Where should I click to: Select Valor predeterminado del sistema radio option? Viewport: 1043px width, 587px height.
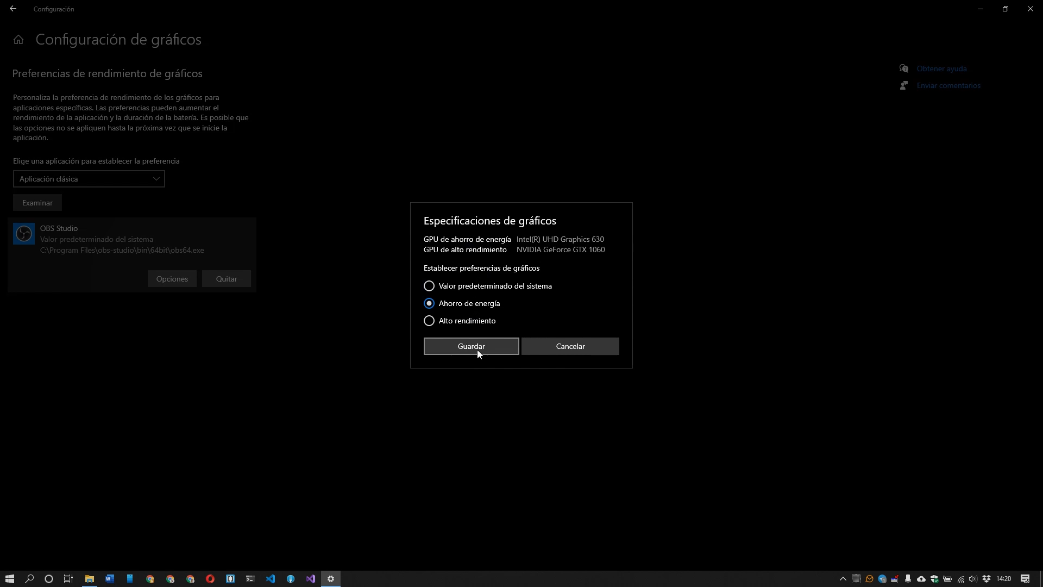click(x=429, y=286)
